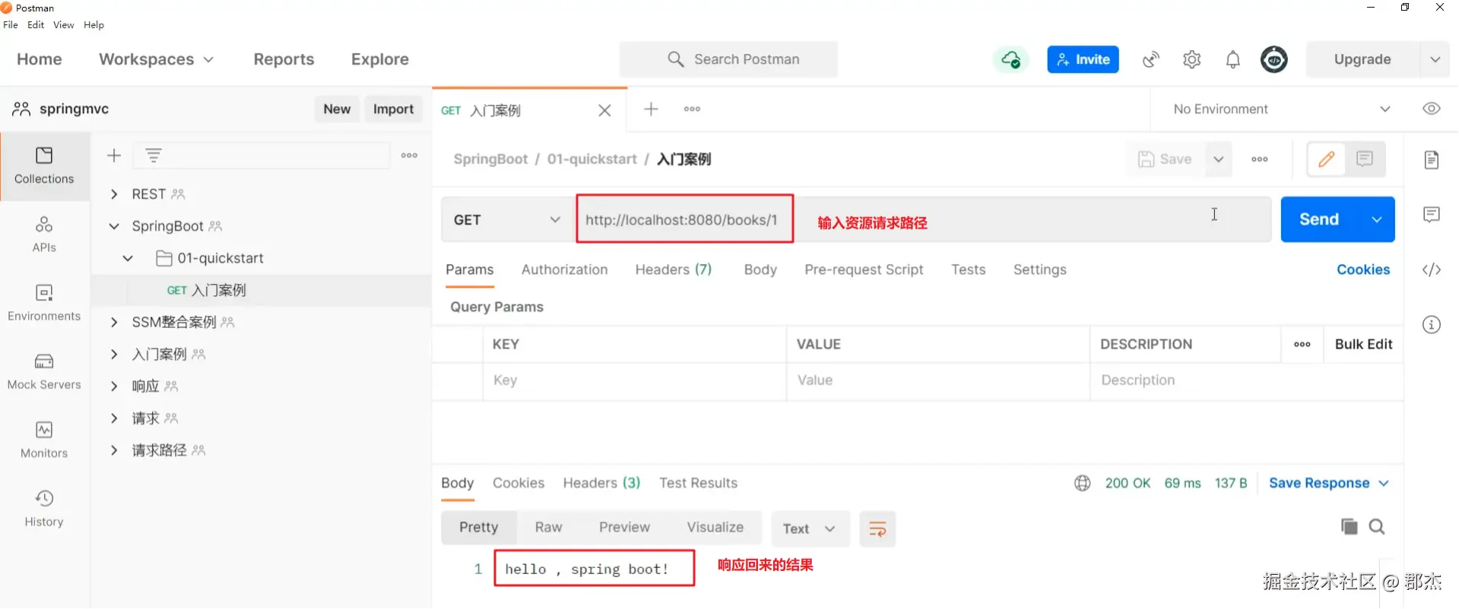
Task: Open the History sidebar panel
Action: 44,508
